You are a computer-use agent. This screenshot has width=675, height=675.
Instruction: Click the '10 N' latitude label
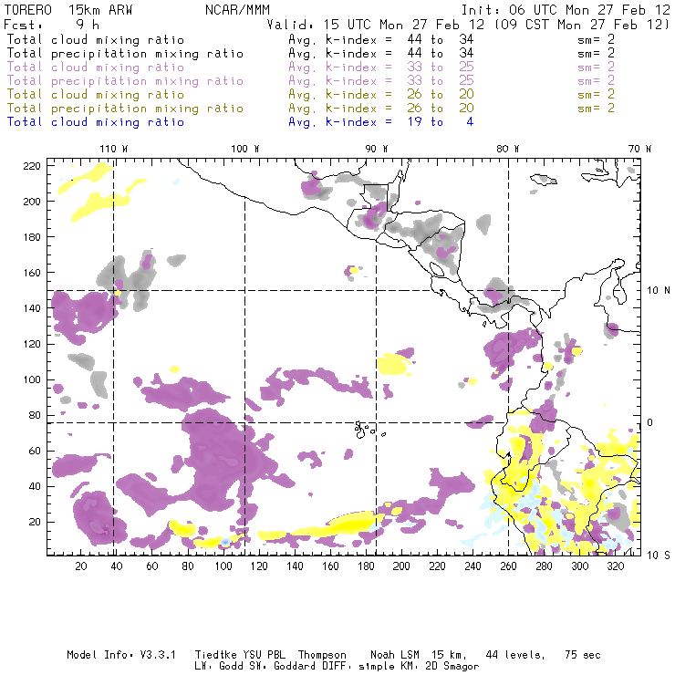pyautogui.click(x=659, y=291)
